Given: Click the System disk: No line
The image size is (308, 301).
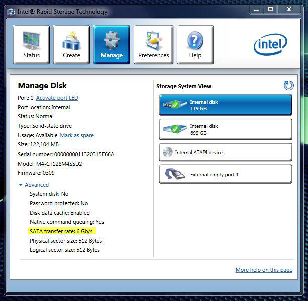Looking at the screenshot, I should point(49,194).
